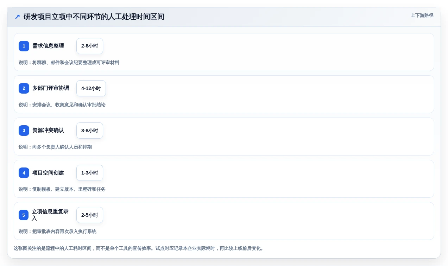Click the step 3 number badge
448x266 pixels.
(x=24, y=131)
